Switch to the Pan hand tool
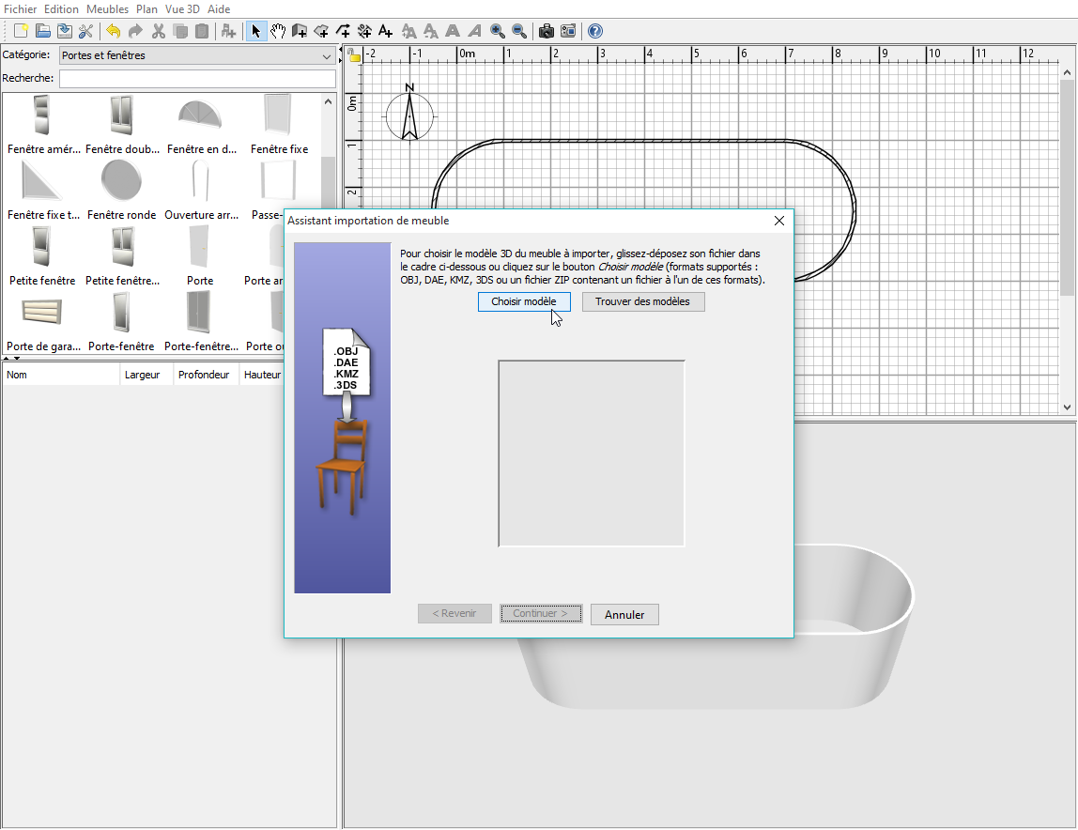1078x830 pixels. pos(278,31)
